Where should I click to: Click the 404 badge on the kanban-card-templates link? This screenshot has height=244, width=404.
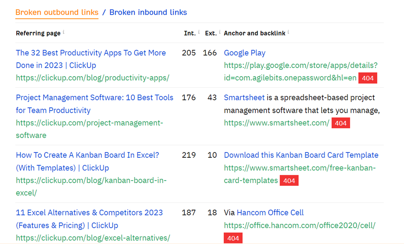(x=289, y=180)
